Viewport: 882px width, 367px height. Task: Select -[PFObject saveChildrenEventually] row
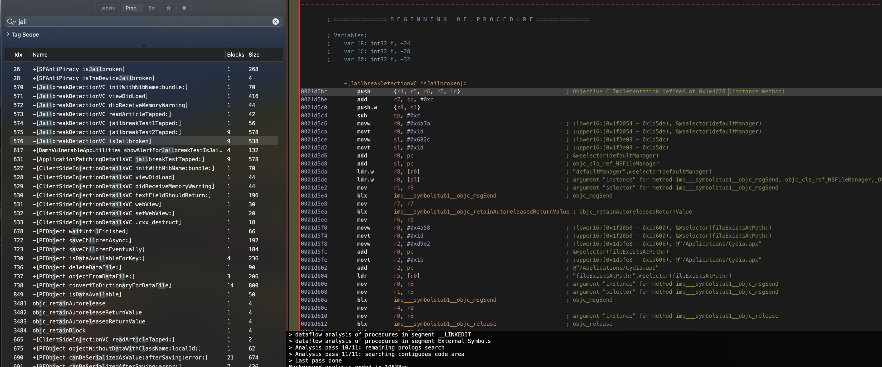pyautogui.click(x=144, y=250)
